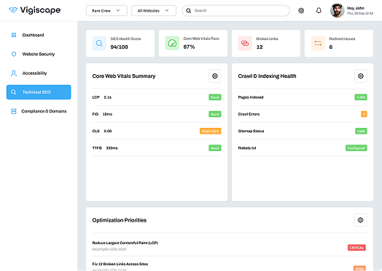382x271 pixels.
Task: Open Optimization Priorities settings gear
Action: tap(361, 220)
